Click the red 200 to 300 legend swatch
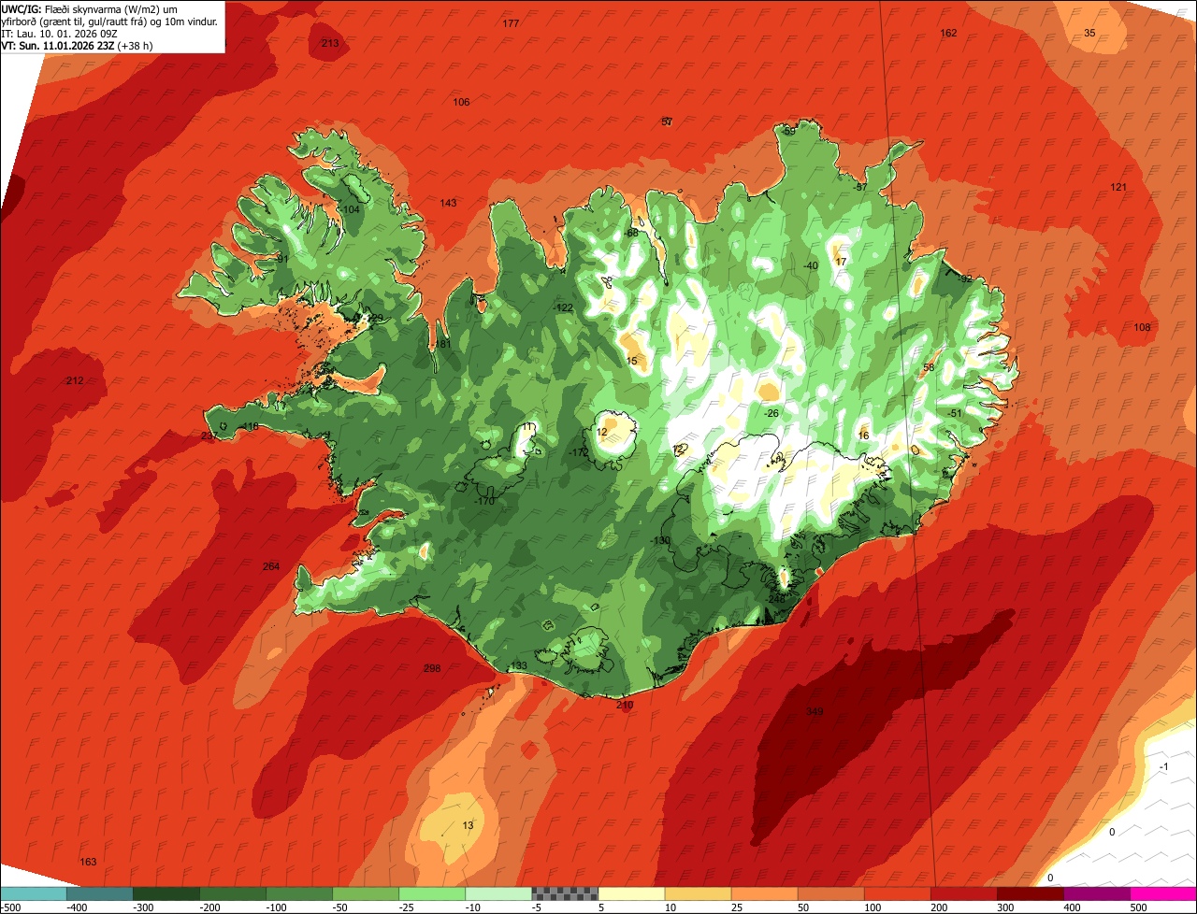This screenshot has height=914, width=1197. [962, 893]
